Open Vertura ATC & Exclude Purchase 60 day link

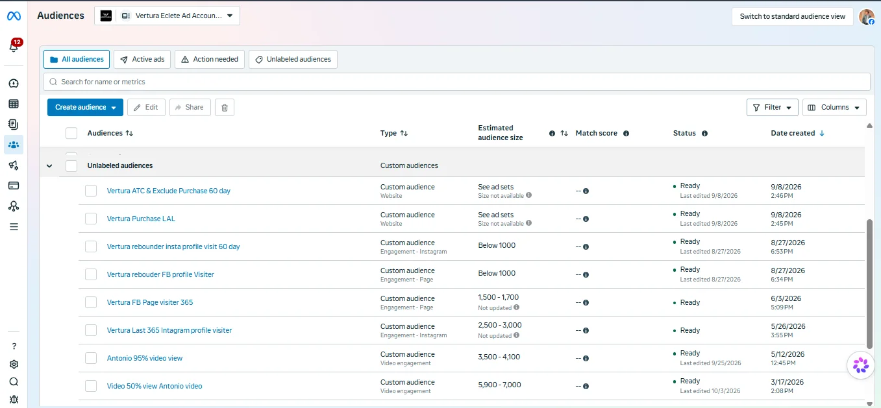point(169,191)
